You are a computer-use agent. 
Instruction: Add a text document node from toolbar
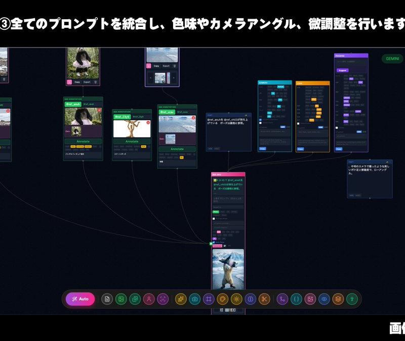[x=107, y=299]
